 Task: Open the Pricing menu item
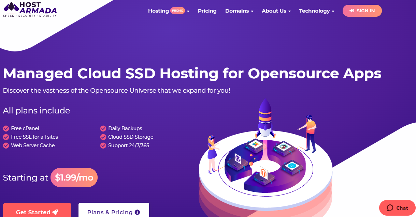(207, 11)
